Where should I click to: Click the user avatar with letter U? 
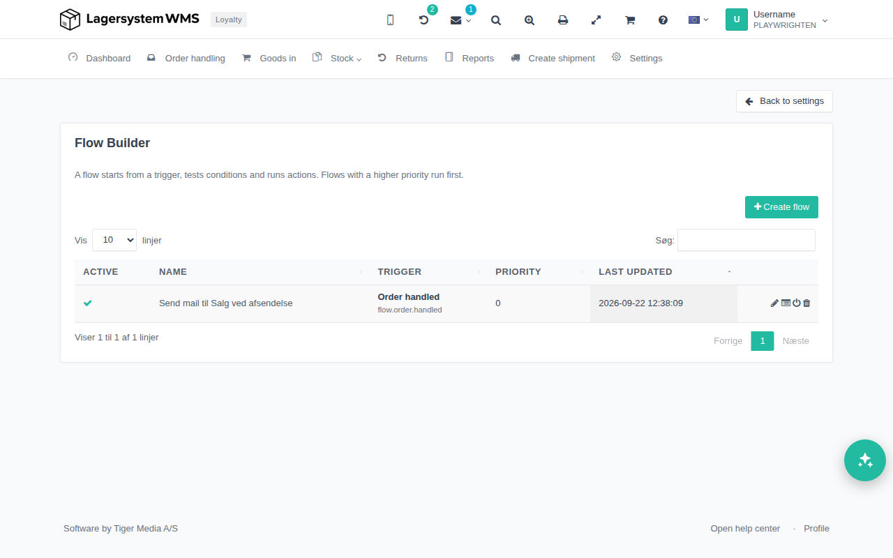pos(737,20)
